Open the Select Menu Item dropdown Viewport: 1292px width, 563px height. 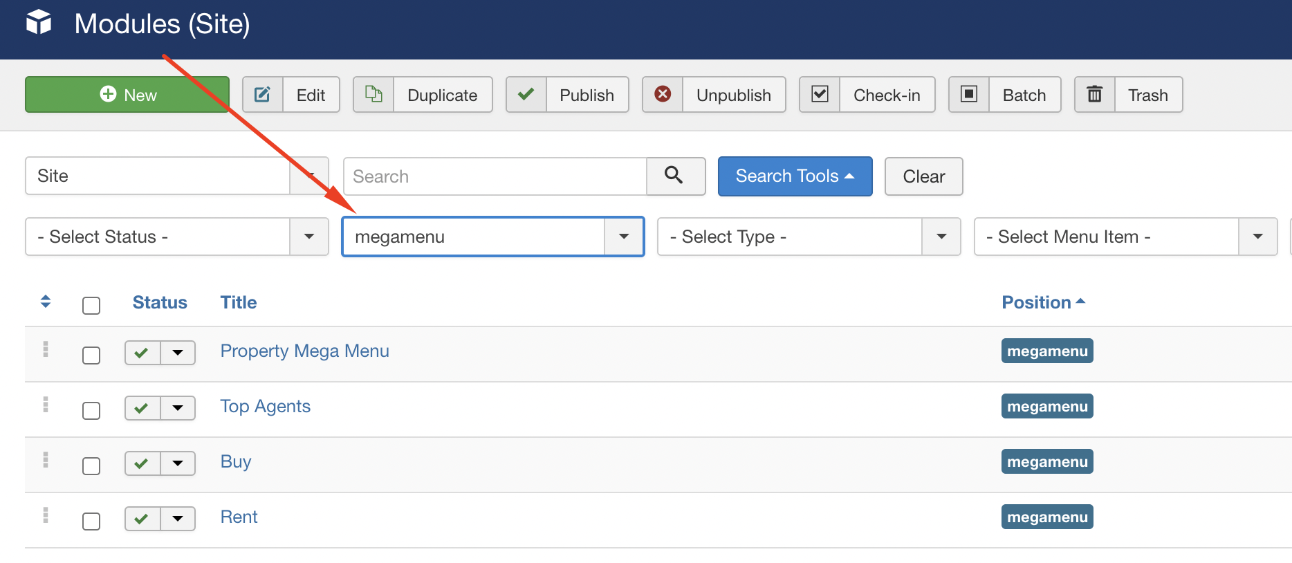tap(1125, 237)
